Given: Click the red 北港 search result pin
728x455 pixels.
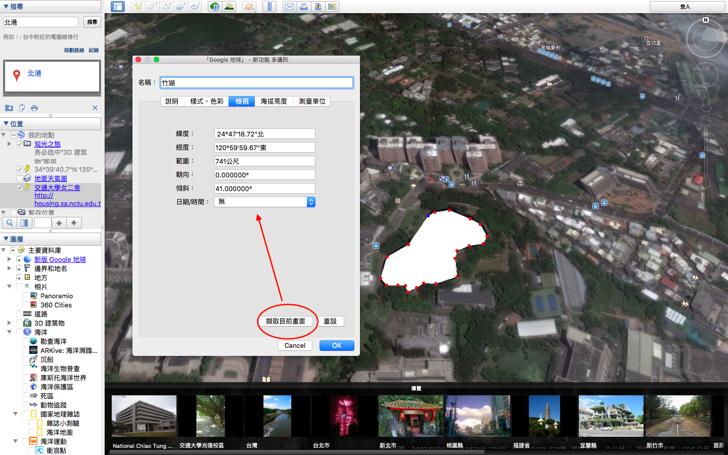Looking at the screenshot, I should tap(17, 76).
